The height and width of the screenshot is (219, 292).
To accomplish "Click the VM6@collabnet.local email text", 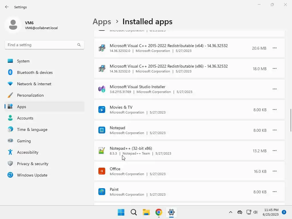I will point(41,28).
